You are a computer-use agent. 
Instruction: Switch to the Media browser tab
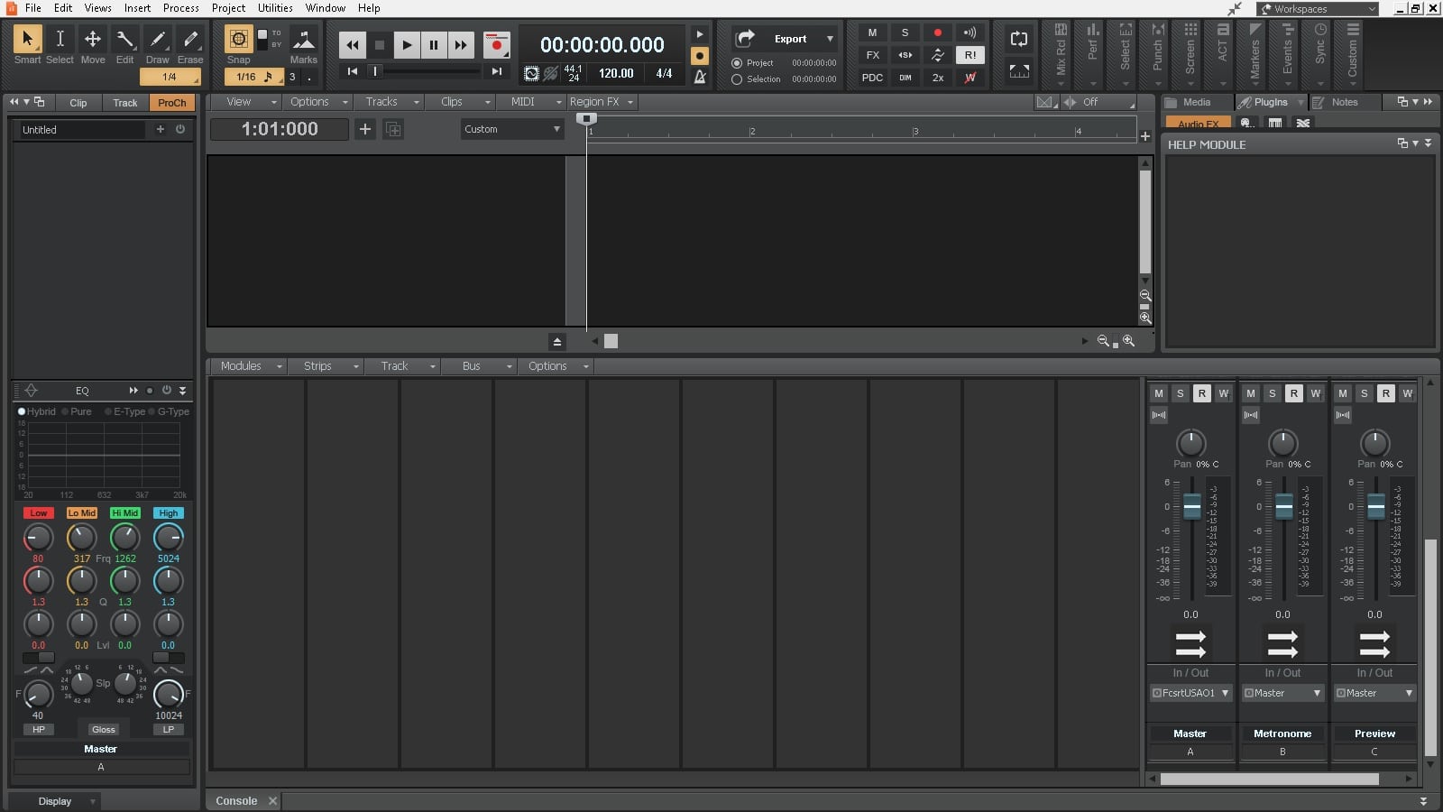click(1196, 102)
